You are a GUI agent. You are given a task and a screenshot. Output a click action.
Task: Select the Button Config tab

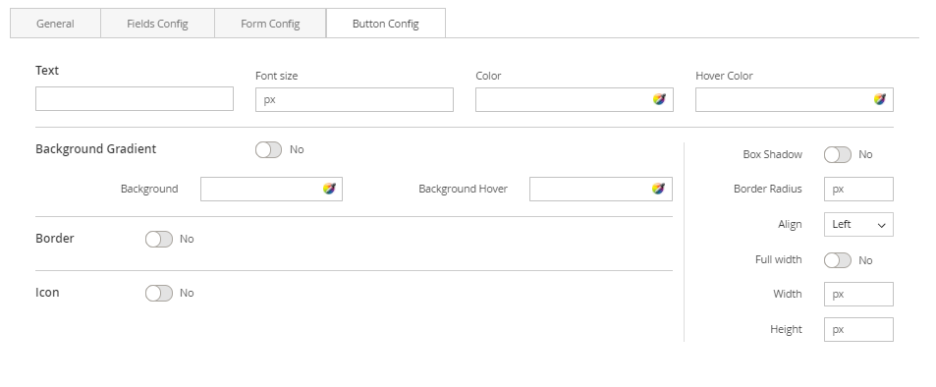tap(386, 24)
